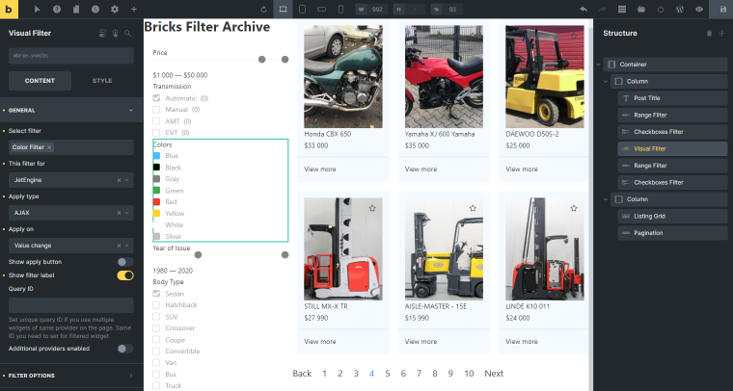
Task: Open the help question mark icon
Action: pyautogui.click(x=57, y=10)
